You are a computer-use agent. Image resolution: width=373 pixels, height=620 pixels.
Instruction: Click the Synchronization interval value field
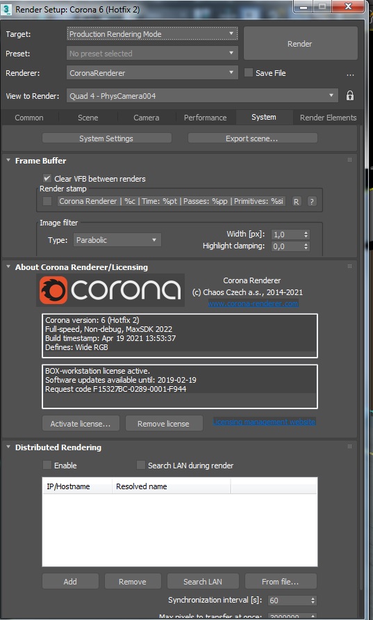(x=288, y=601)
